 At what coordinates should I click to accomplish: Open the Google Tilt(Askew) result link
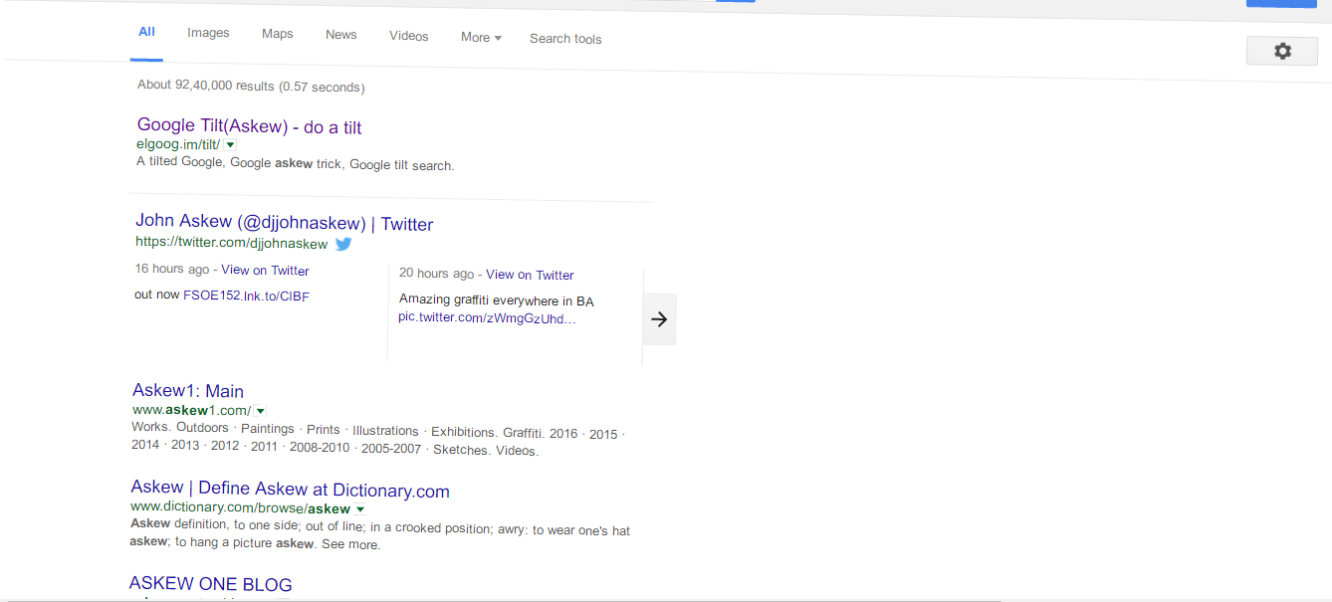pos(249,125)
